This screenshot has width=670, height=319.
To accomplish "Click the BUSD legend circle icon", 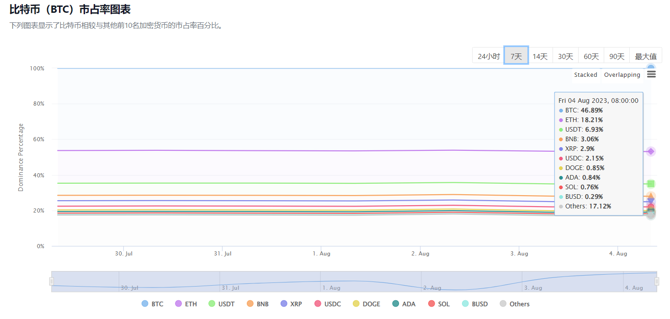I will (465, 304).
